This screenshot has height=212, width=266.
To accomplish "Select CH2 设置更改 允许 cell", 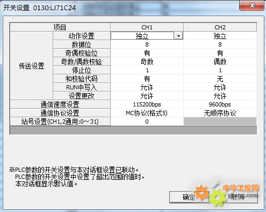I will pyautogui.click(x=220, y=96).
